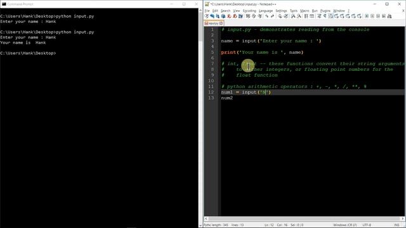The image size is (406, 228).
Task: Close the current document via toolbar icon
Action: pyautogui.click(x=229, y=16)
